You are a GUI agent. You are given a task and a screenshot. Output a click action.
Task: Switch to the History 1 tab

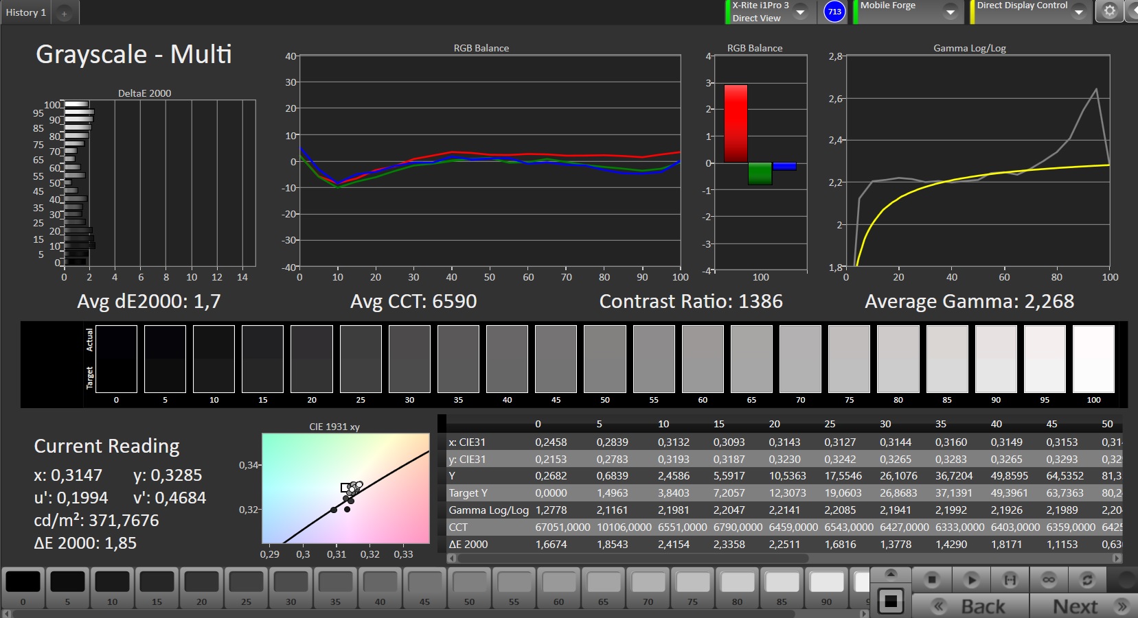pos(26,12)
